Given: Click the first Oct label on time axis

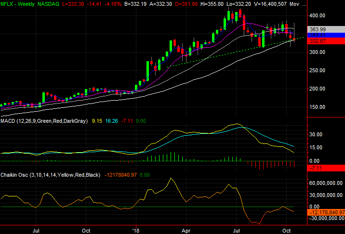Looking at the screenshot, I should click(x=86, y=231).
